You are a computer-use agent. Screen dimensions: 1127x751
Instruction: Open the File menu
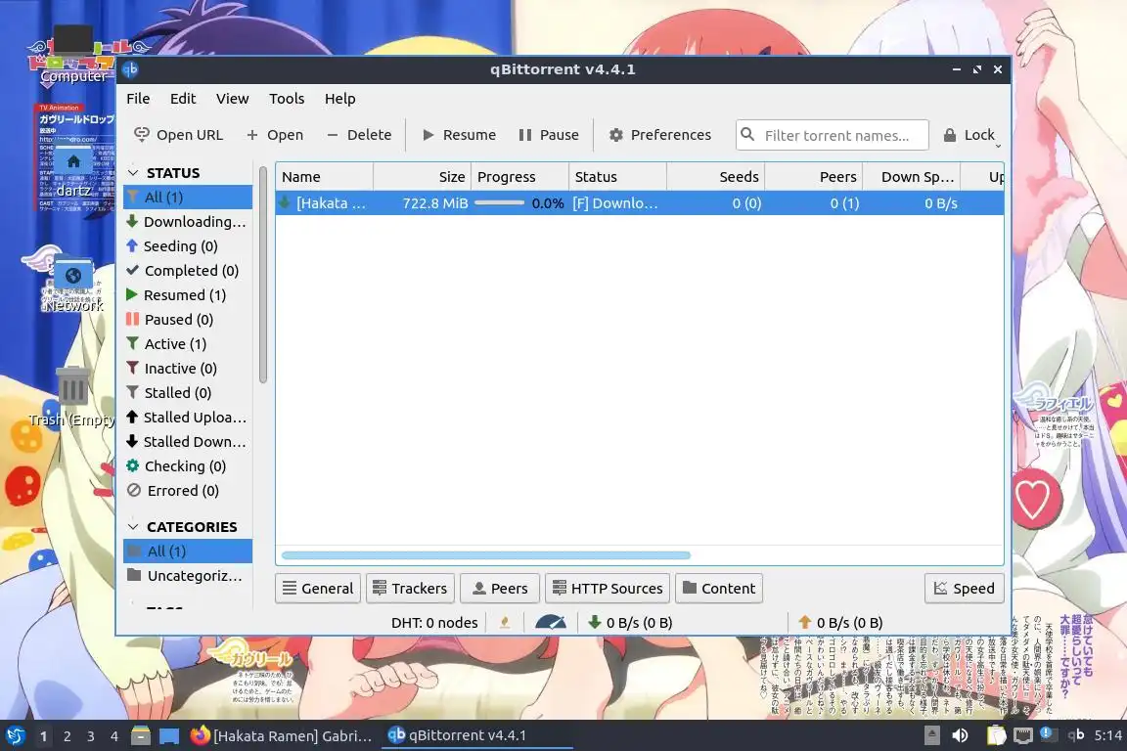[138, 99]
